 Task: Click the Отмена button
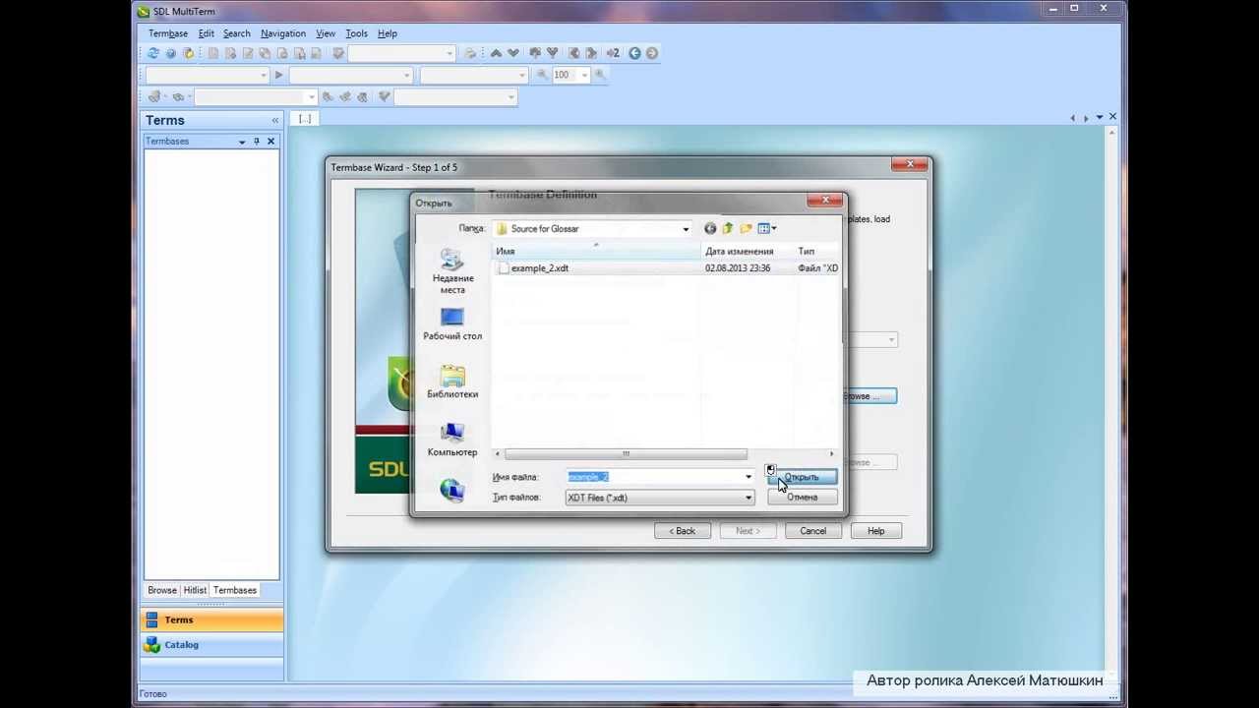[x=802, y=497]
